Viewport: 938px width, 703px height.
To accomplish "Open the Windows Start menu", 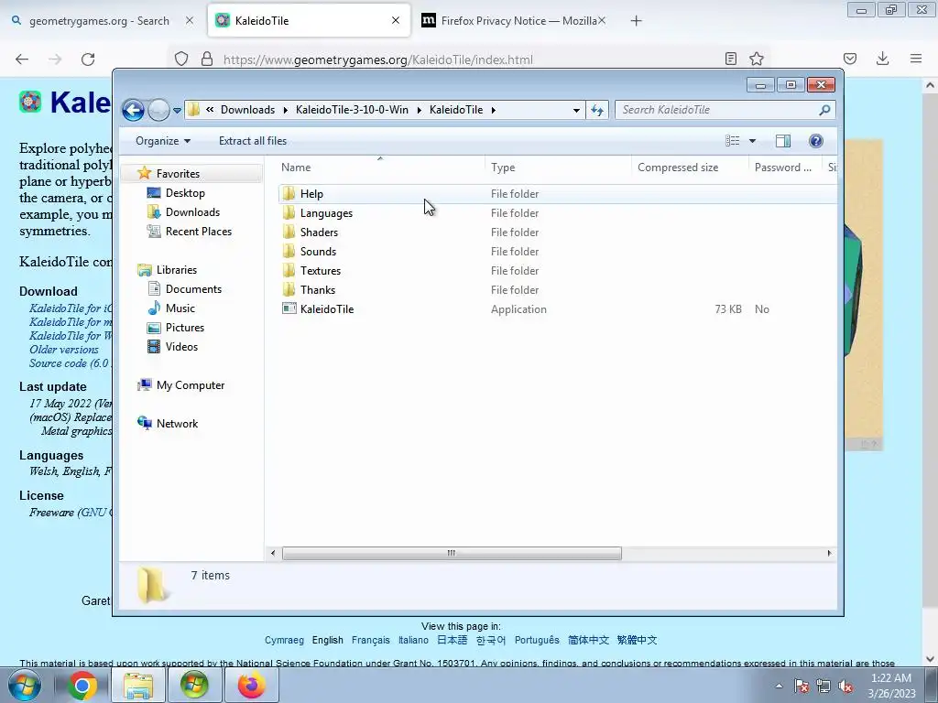I will (25, 685).
